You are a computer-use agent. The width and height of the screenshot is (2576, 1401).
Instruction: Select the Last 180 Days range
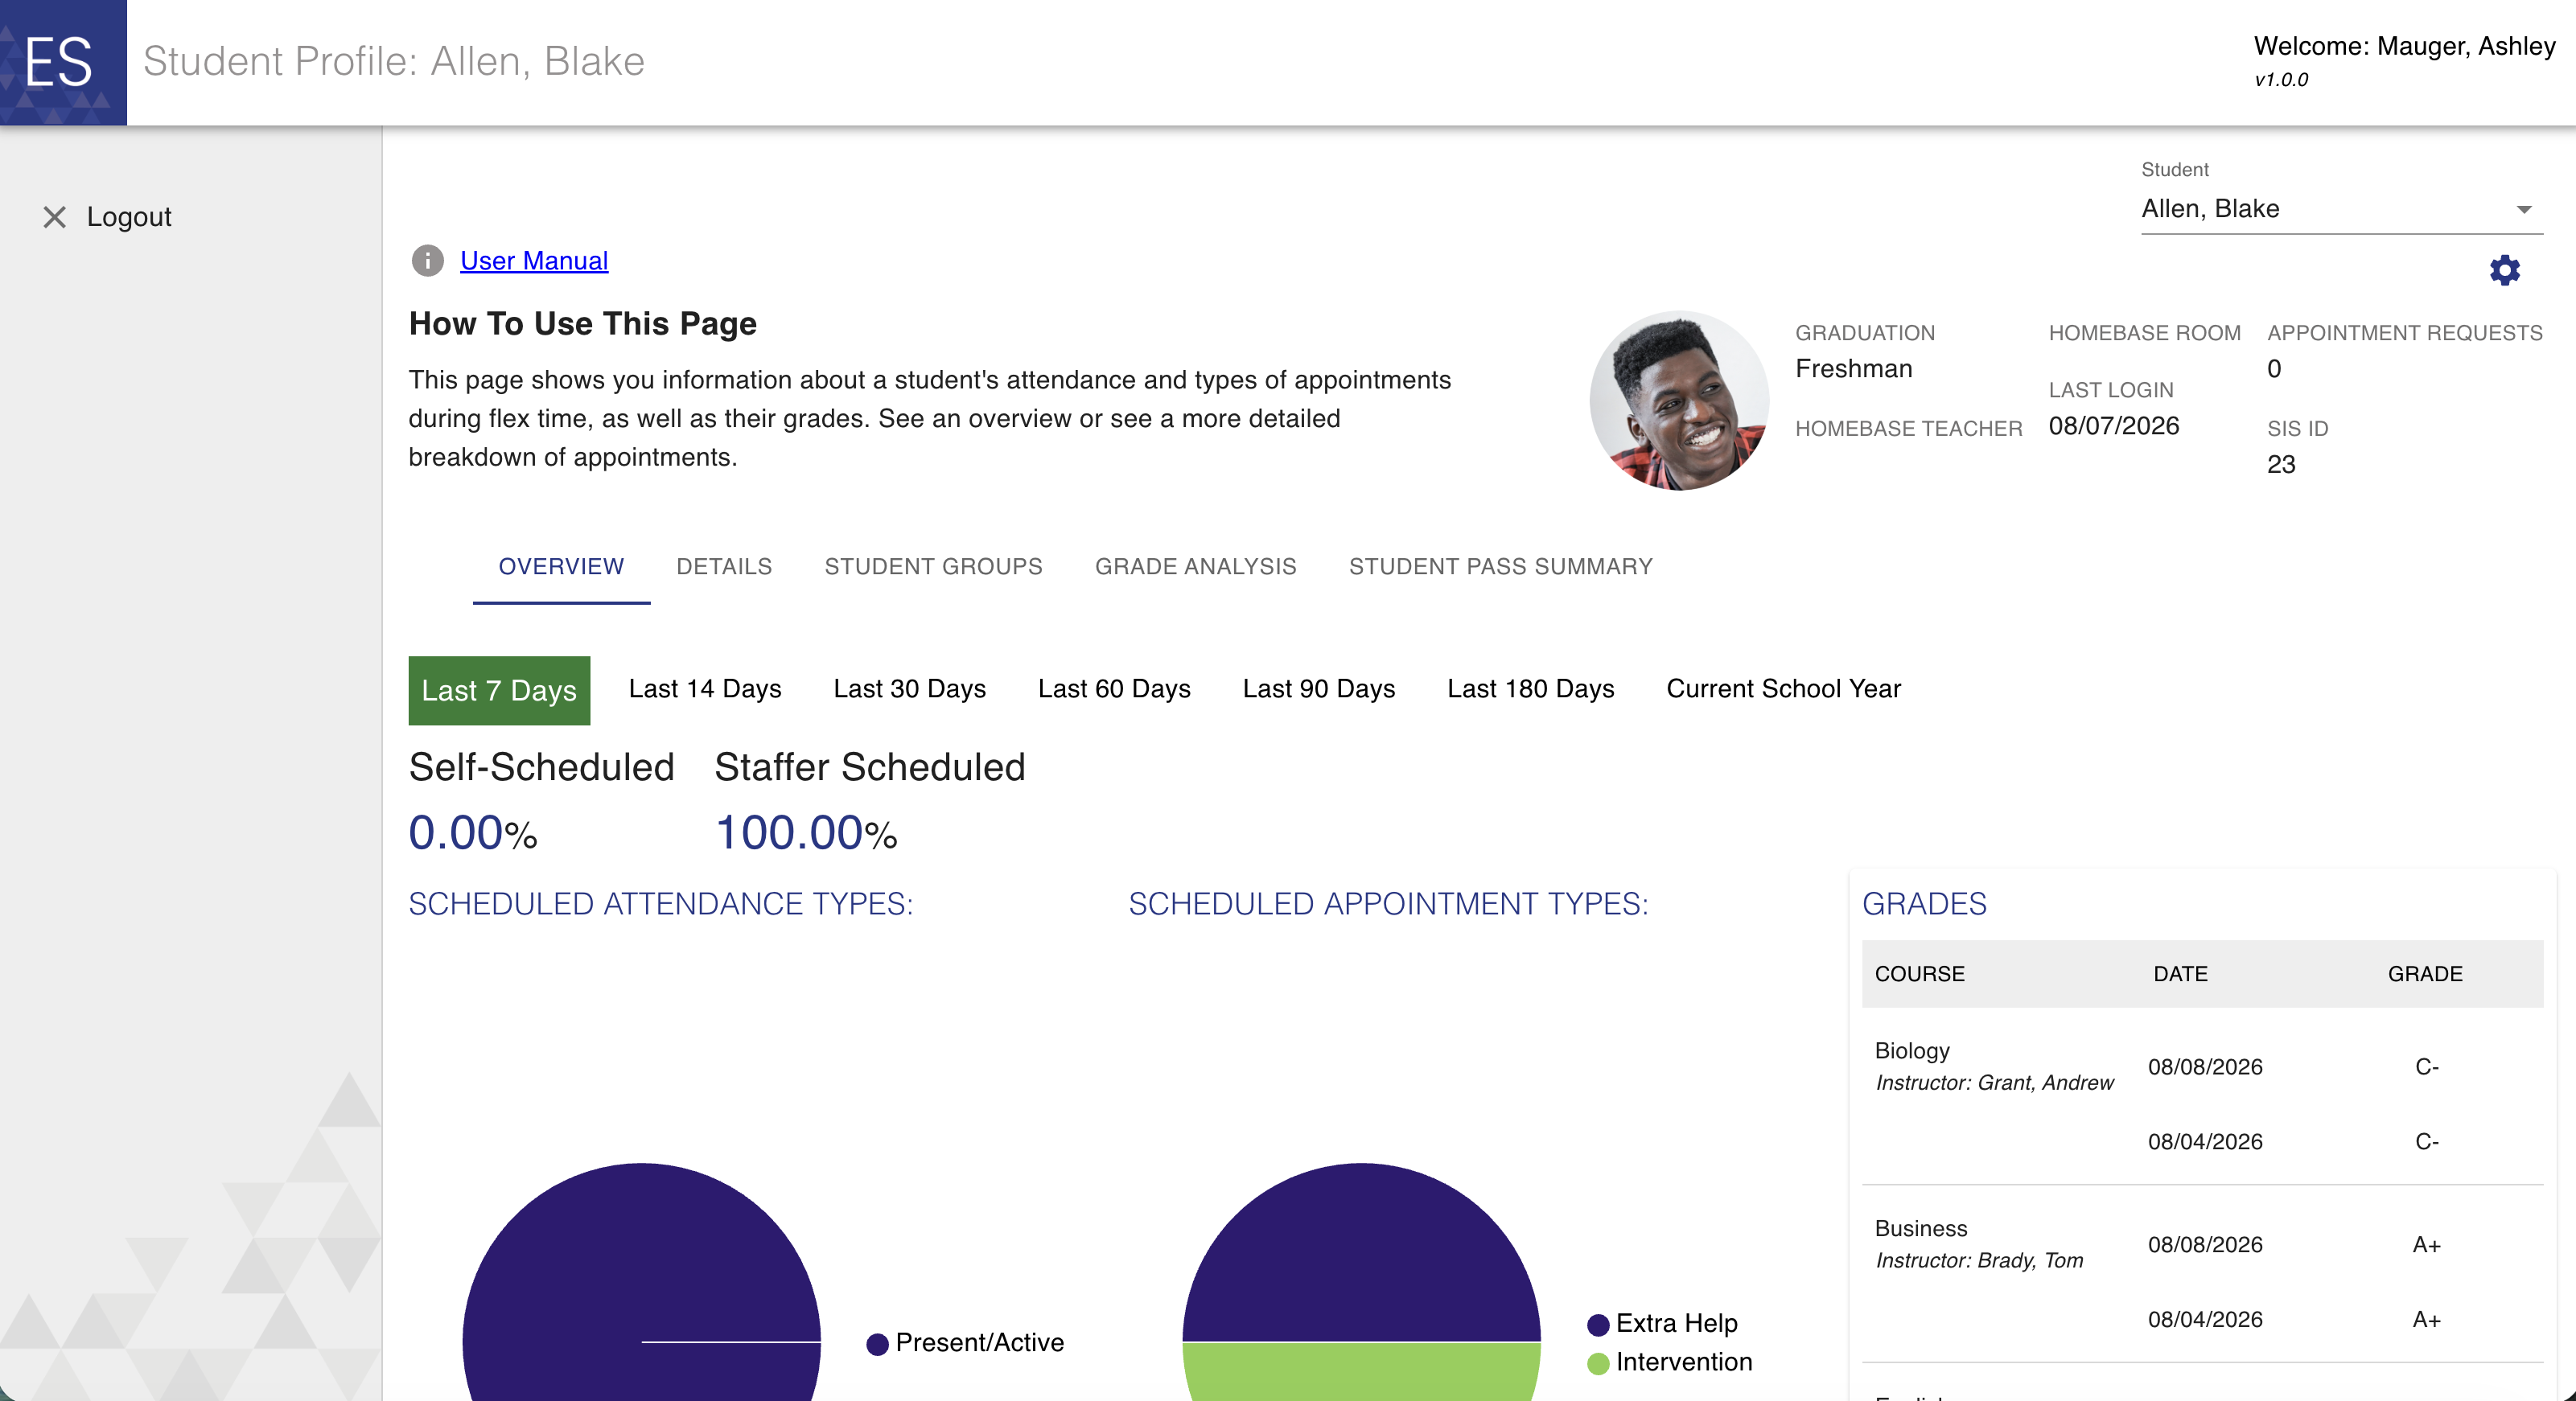point(1530,689)
